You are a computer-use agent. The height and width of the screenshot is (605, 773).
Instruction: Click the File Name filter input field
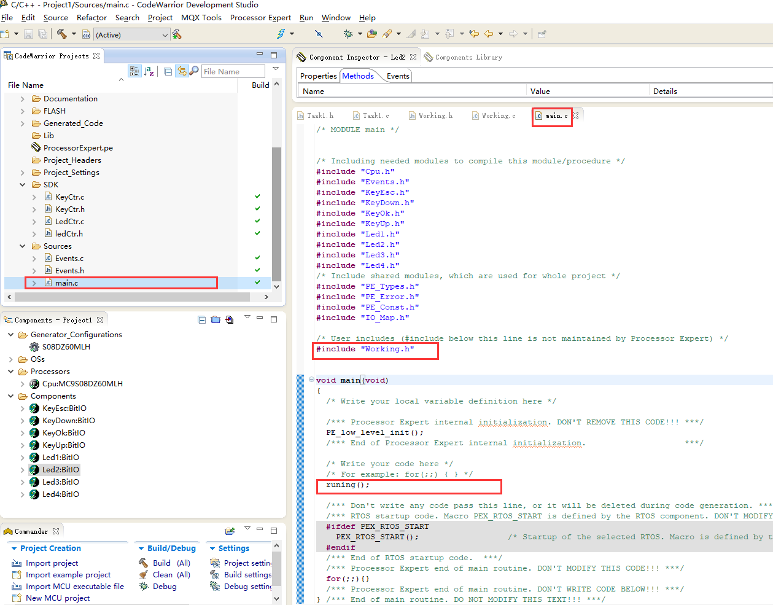233,72
